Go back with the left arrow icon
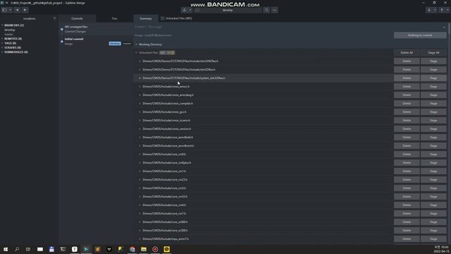Viewport: 451px width, 254px height. coord(17,10)
